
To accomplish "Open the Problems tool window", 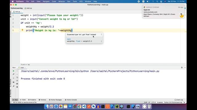I will tap(32, 100).
